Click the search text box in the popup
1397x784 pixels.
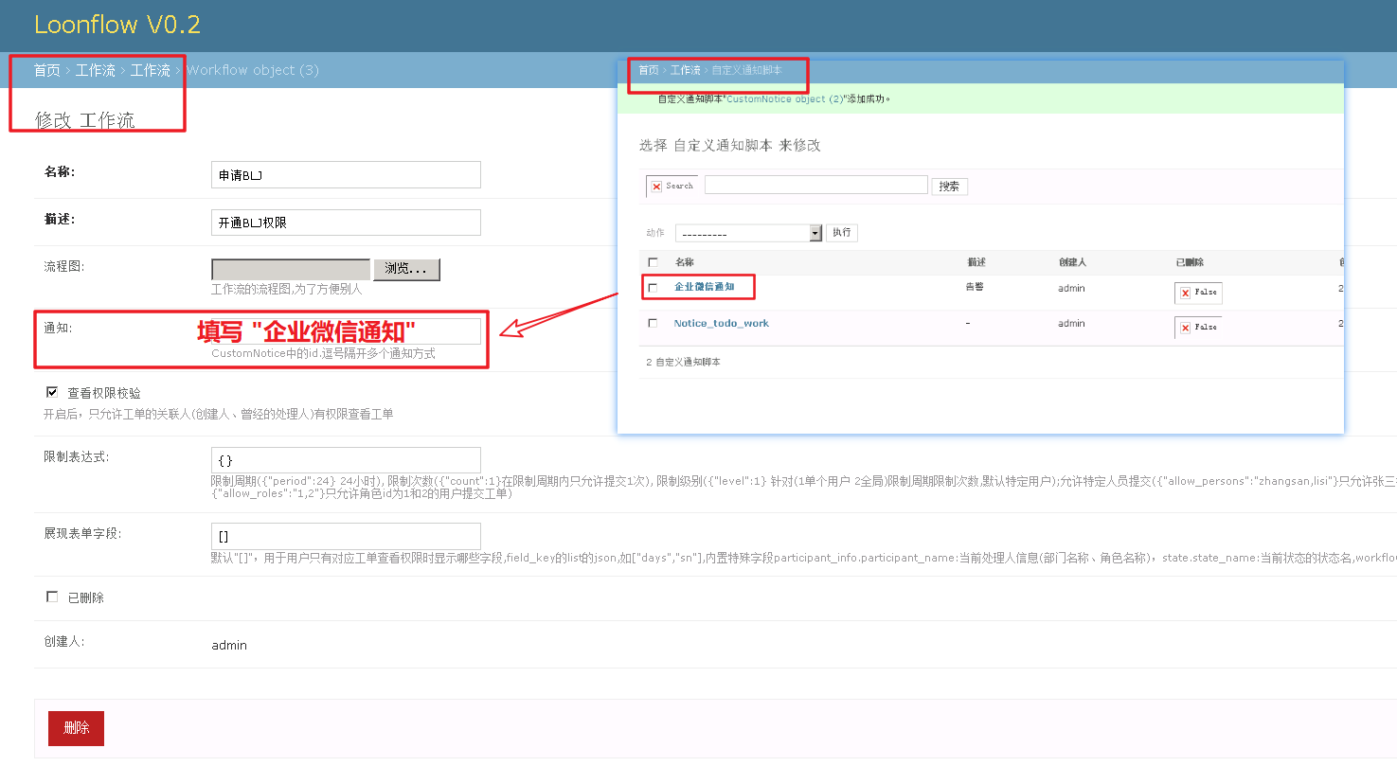pyautogui.click(x=815, y=184)
